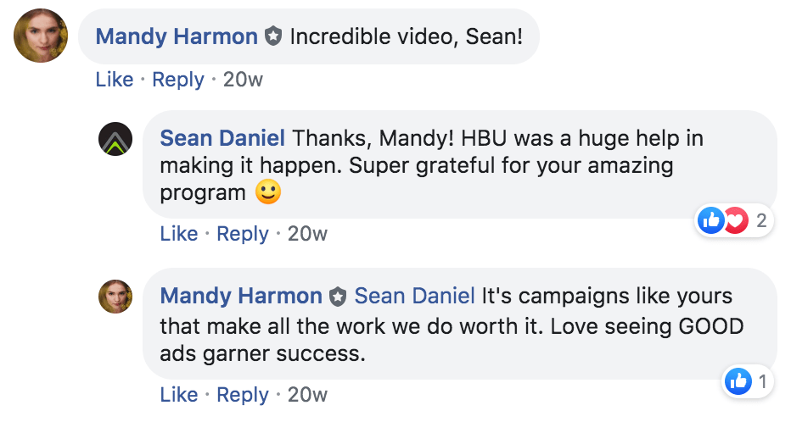
Task: Click 20w timestamp under Sean Daniel's reply
Action: (x=308, y=234)
